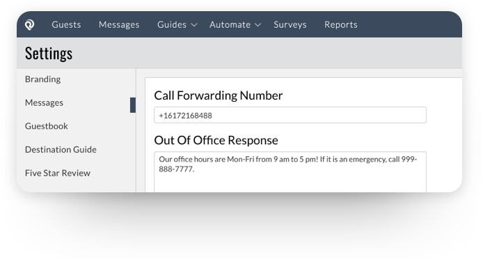Select Messages in settings sidebar
The image size is (483, 262).
tap(44, 102)
